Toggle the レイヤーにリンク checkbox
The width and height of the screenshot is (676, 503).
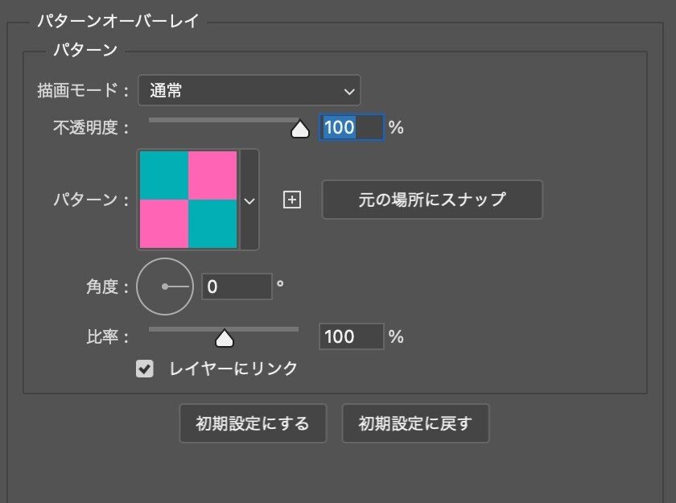[x=145, y=369]
